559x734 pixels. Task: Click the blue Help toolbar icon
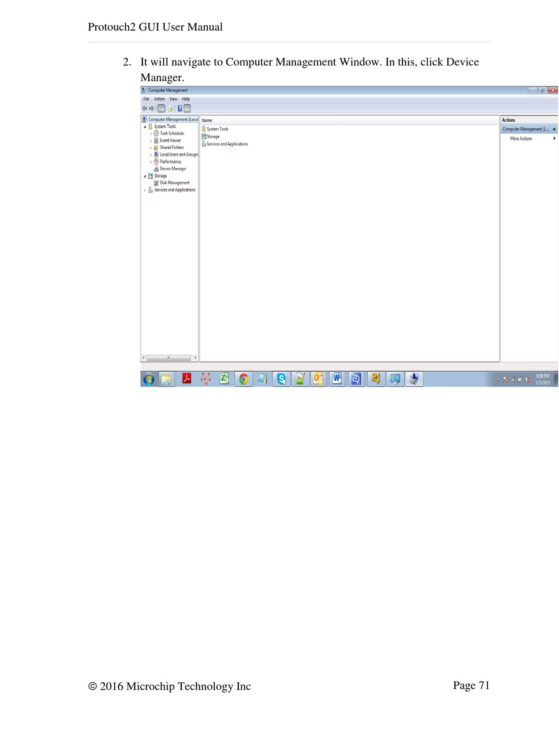pos(179,108)
